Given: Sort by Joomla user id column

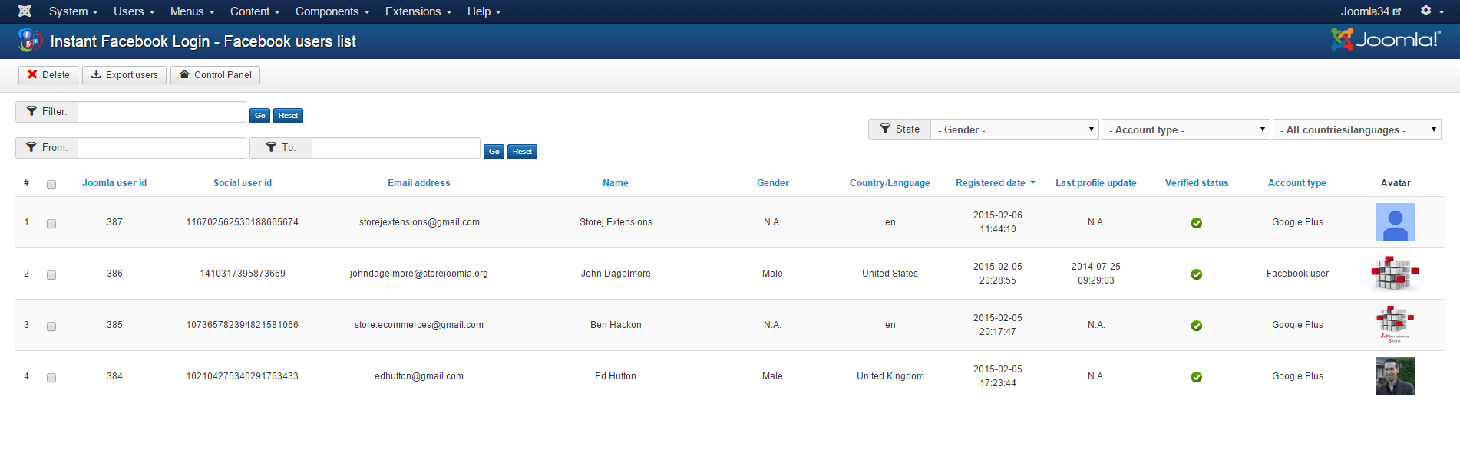Looking at the screenshot, I should coord(114,183).
